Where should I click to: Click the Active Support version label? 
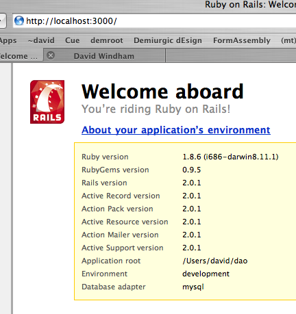(x=123, y=248)
